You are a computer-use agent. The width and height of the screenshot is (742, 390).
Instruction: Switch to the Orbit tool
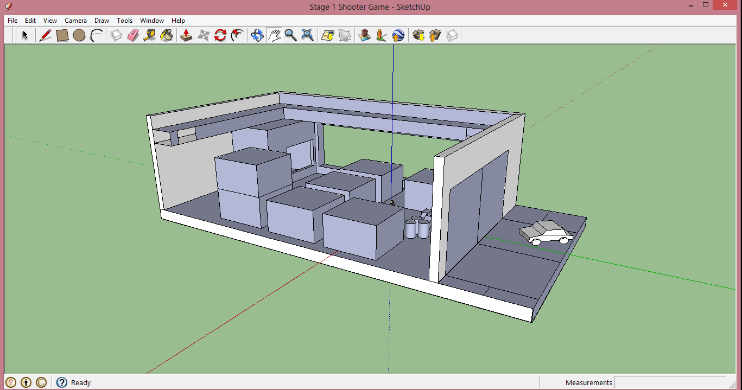point(257,35)
